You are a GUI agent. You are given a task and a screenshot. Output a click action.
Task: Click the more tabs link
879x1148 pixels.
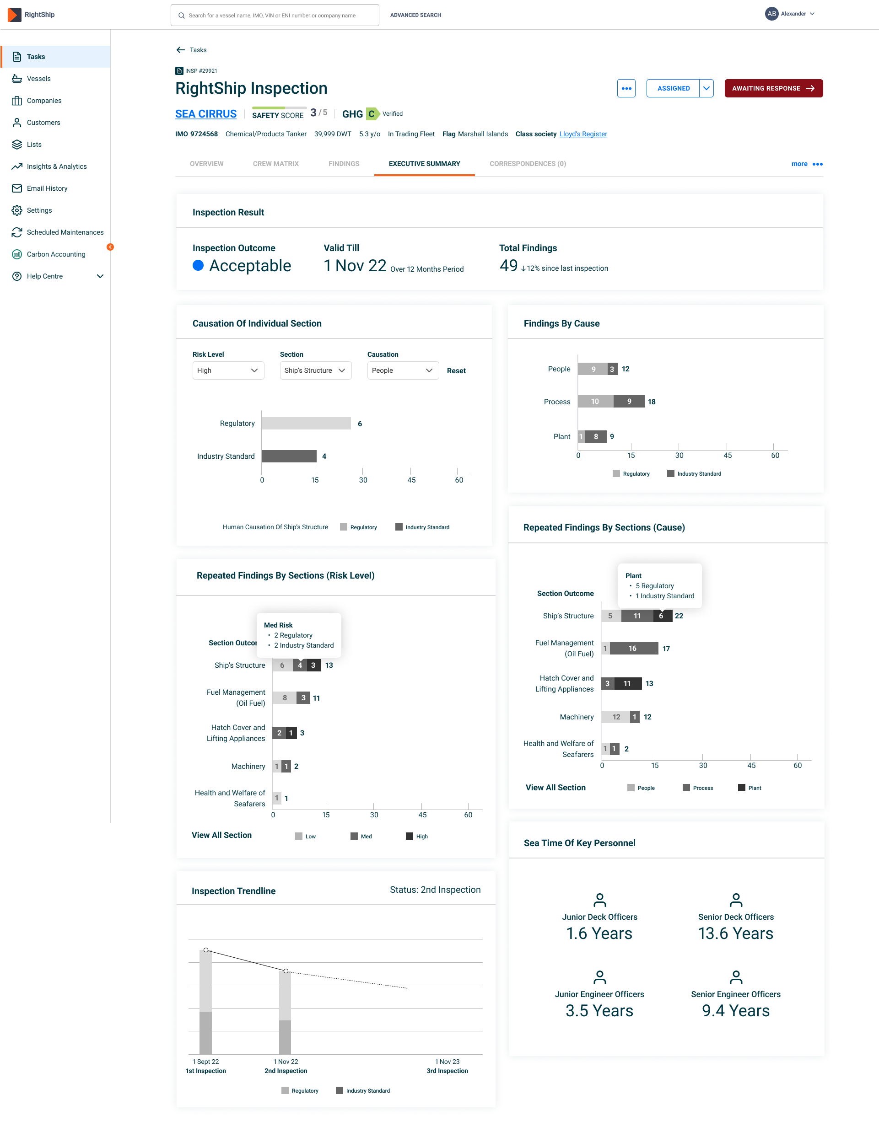point(799,164)
